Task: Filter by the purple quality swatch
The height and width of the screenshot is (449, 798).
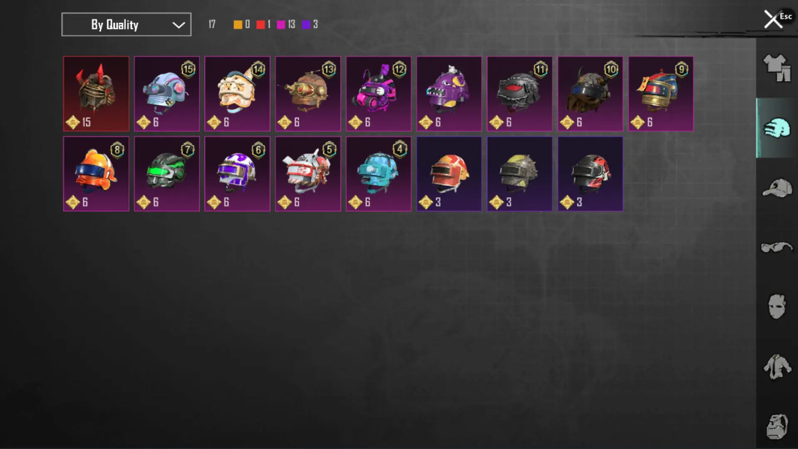Action: point(306,25)
